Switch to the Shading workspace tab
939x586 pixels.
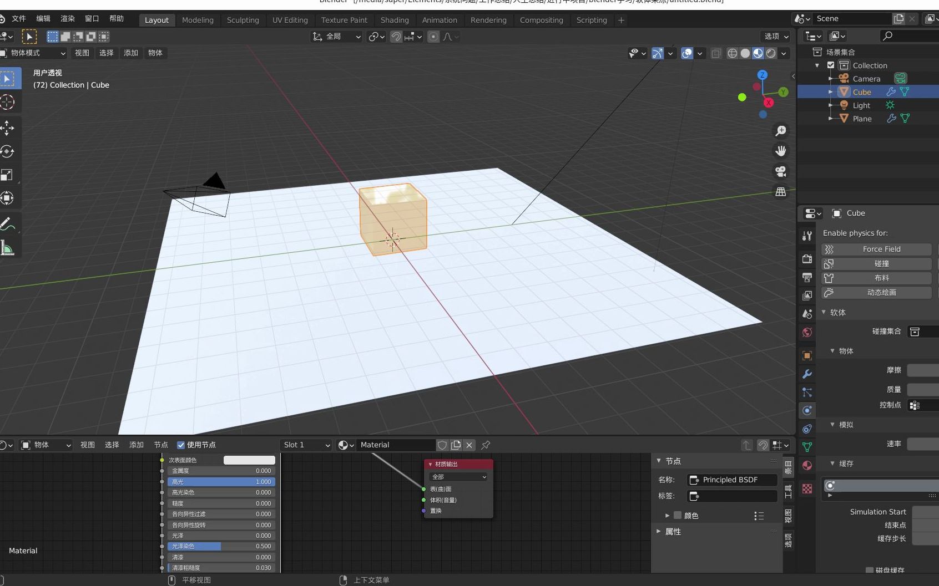point(395,20)
